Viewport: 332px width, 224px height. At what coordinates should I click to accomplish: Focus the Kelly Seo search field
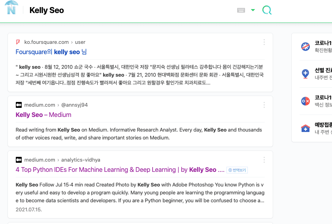tap(131, 10)
